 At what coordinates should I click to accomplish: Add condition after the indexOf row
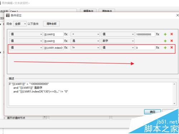click(165, 48)
